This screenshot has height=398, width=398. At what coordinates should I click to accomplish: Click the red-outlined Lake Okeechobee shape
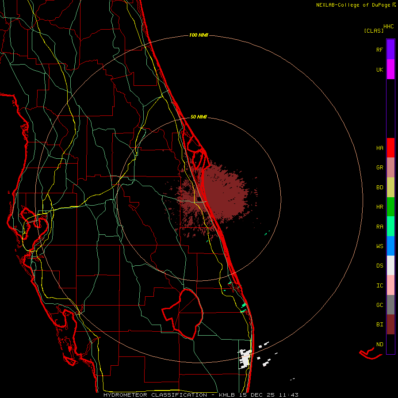(x=183, y=314)
